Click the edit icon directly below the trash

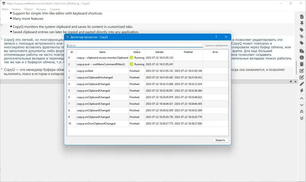(x=301, y=71)
